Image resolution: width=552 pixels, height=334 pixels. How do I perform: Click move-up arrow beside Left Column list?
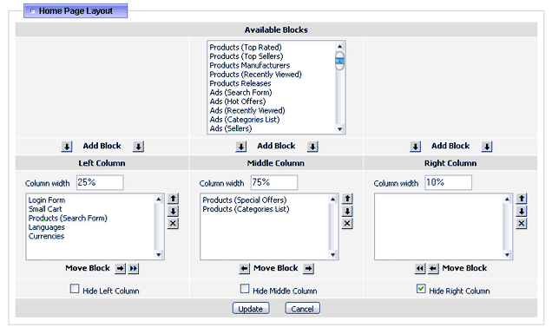tap(173, 199)
